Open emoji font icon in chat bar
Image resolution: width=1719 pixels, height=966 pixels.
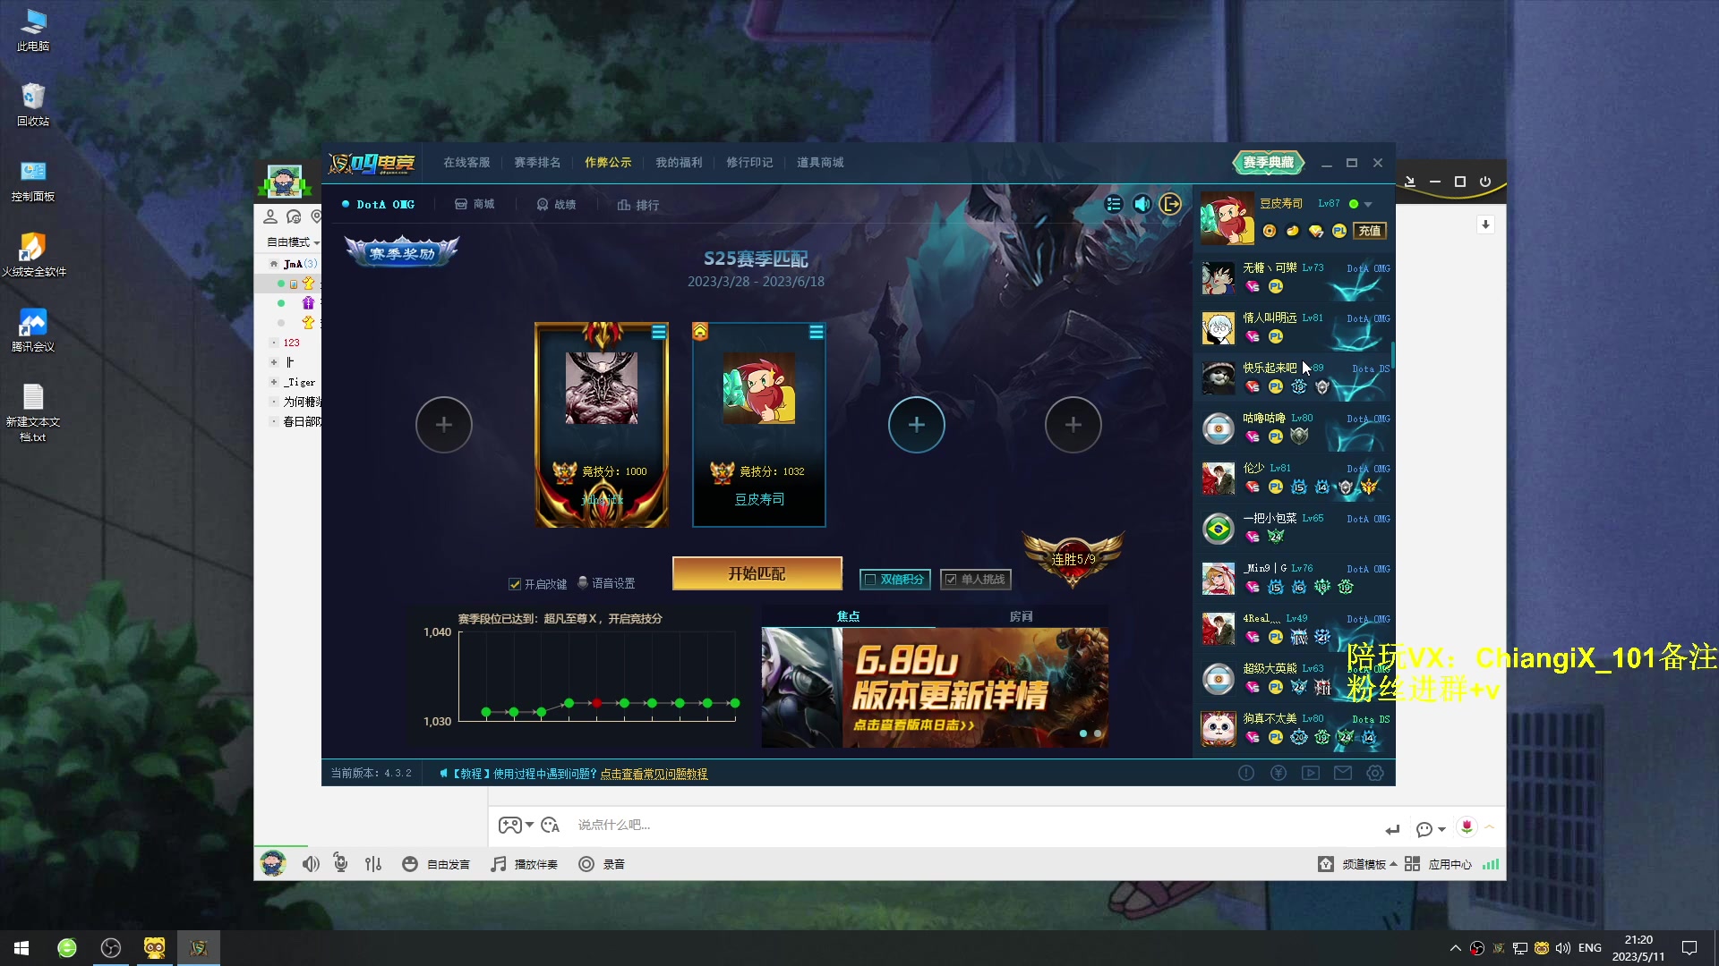(551, 825)
